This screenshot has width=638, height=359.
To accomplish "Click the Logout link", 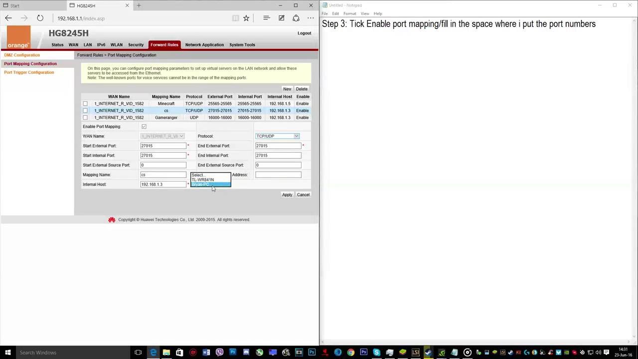I will tap(304, 33).
